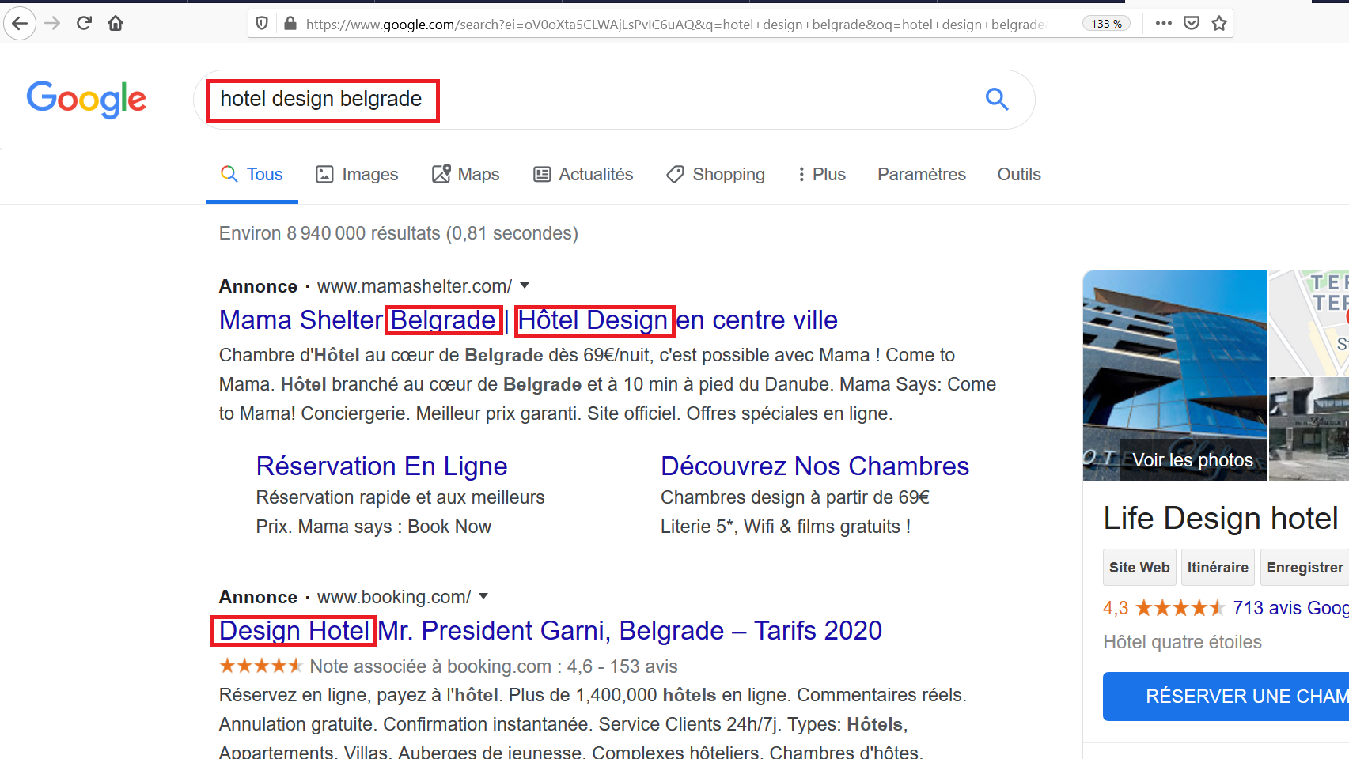Open the tracking protection shield icon
The image size is (1349, 759).
click(262, 24)
